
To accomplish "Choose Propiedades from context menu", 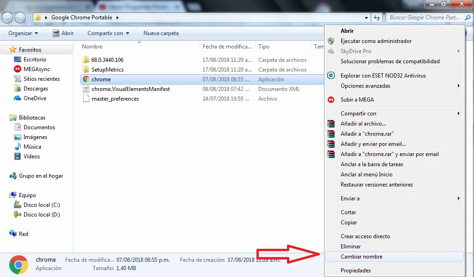I will click(x=394, y=271).
